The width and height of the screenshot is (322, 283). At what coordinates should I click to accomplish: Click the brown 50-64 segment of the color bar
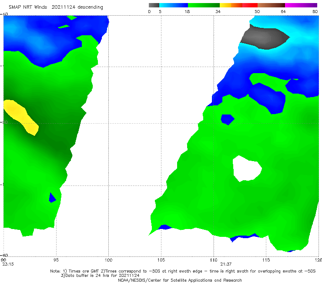[271, 5]
